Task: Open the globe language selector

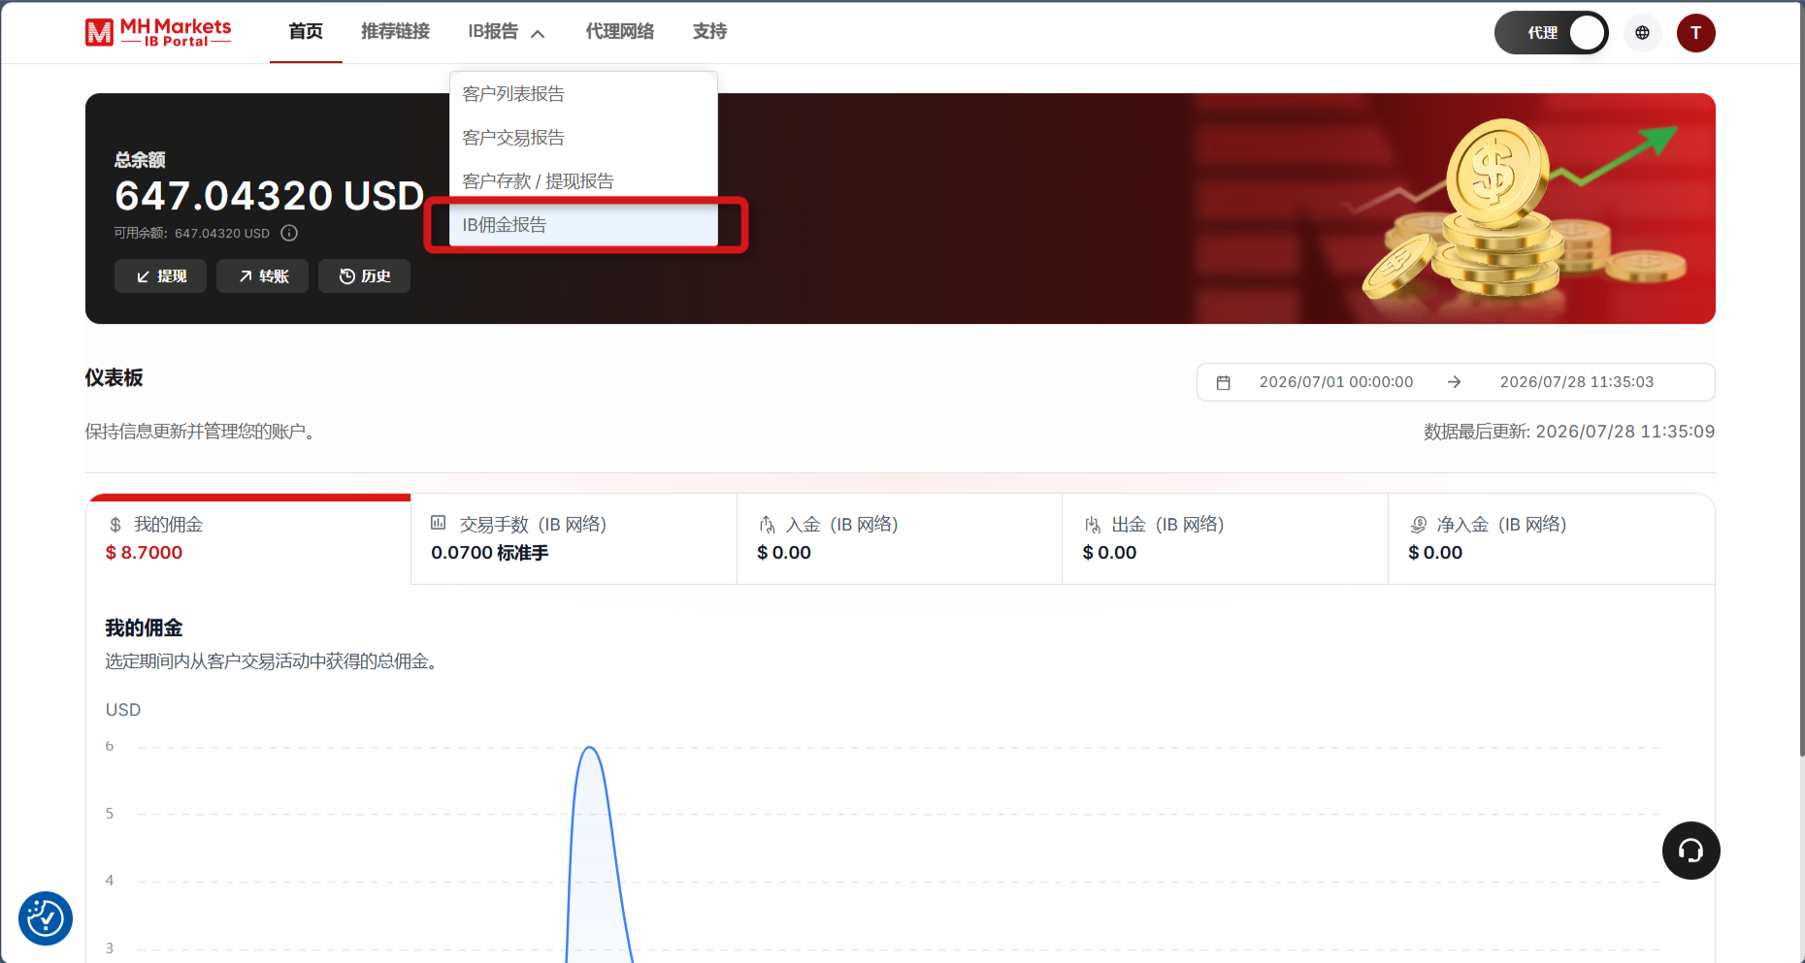Action: [1642, 33]
